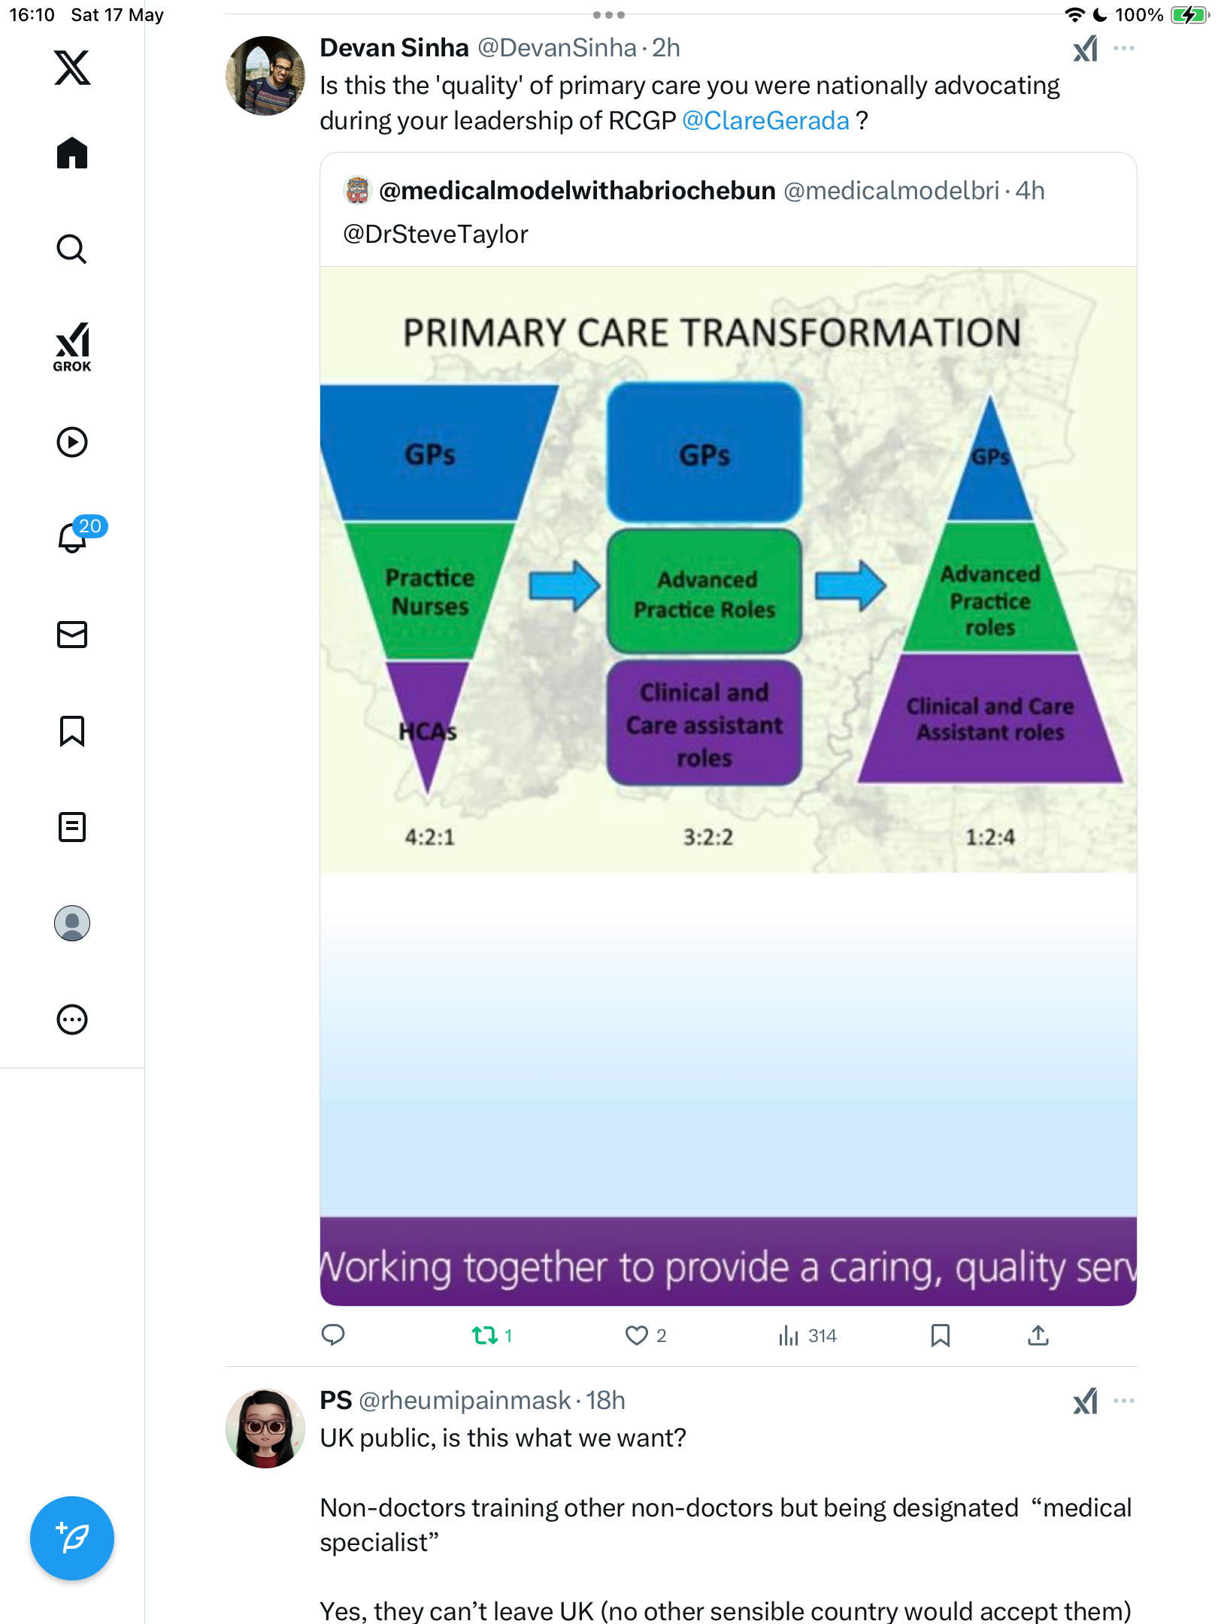Open Grok from the sidebar
Screen dimensions: 1218x1624
pos(72,347)
